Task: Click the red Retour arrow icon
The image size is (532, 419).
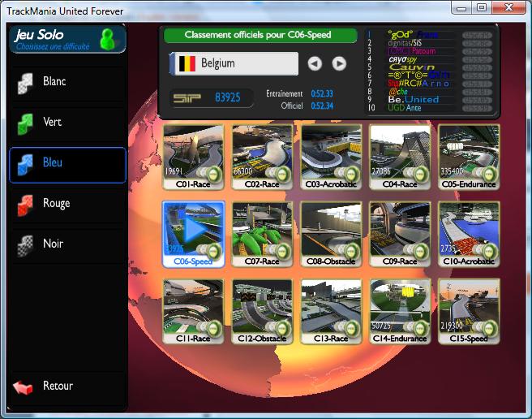Action: 24,387
